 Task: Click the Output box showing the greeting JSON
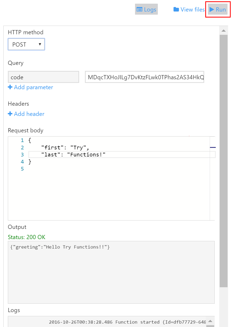pyautogui.click(x=111, y=272)
